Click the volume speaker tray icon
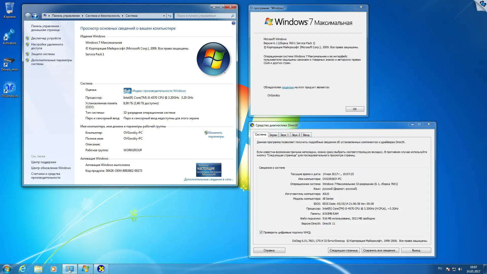 point(460,268)
